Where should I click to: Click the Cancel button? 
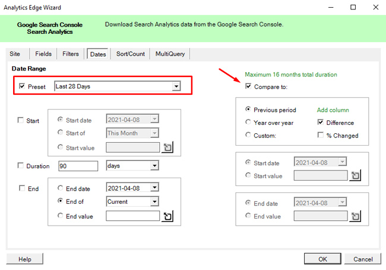[363, 259]
